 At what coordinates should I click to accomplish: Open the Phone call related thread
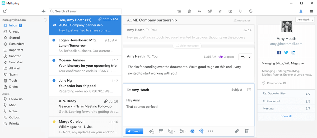pos(286,101)
